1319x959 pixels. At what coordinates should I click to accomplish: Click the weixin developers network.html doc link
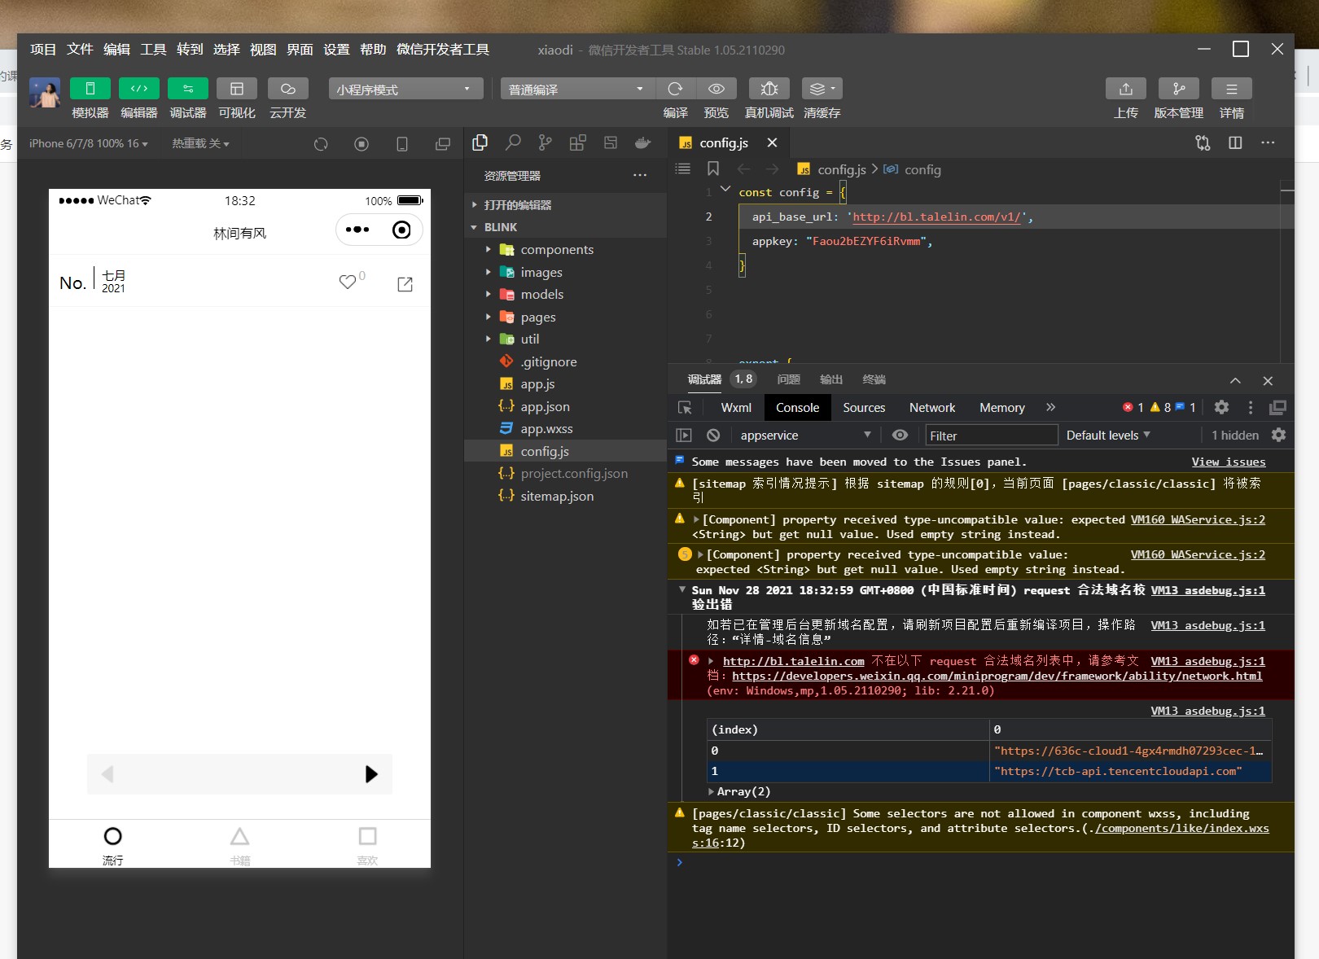click(x=997, y=677)
